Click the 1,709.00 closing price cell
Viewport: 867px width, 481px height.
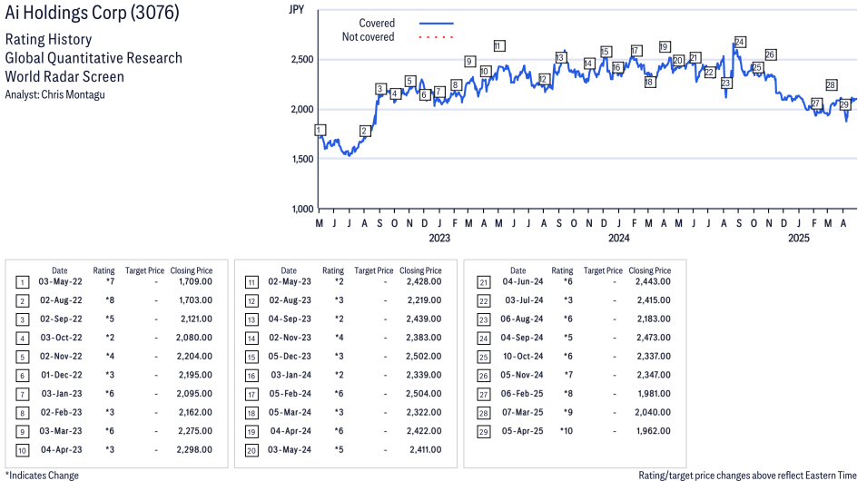pos(196,281)
